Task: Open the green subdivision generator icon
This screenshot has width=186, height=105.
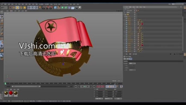Action: pyautogui.click(x=62, y=8)
